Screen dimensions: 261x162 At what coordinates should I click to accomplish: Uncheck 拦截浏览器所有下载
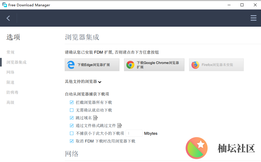pos(72,102)
